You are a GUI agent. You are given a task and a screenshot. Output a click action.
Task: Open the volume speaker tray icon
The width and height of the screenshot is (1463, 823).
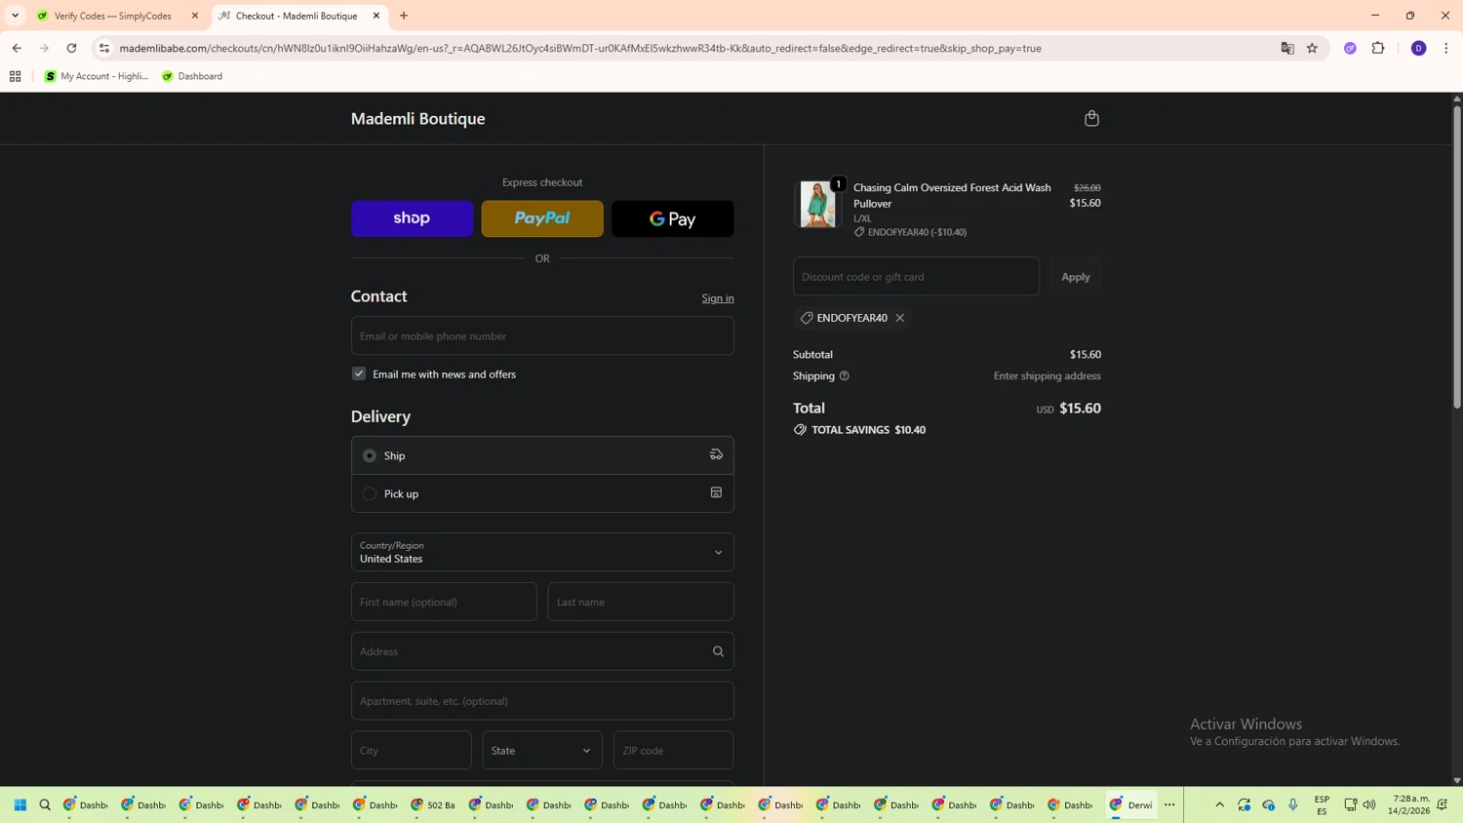click(x=1369, y=805)
